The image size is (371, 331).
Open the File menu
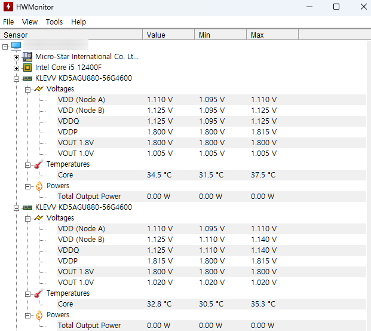click(x=8, y=22)
